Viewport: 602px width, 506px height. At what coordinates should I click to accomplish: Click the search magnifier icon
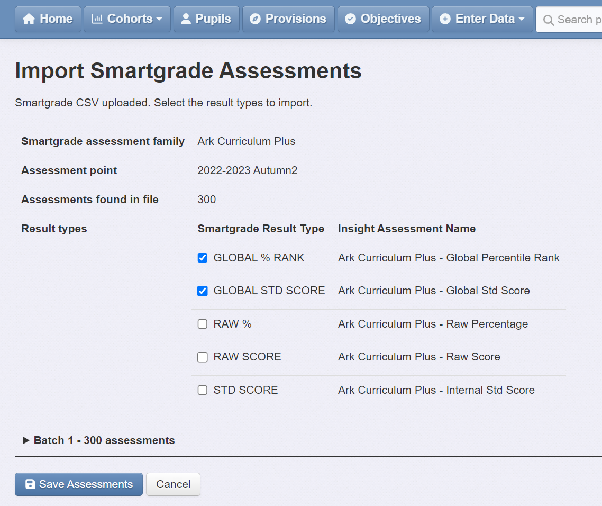point(549,20)
